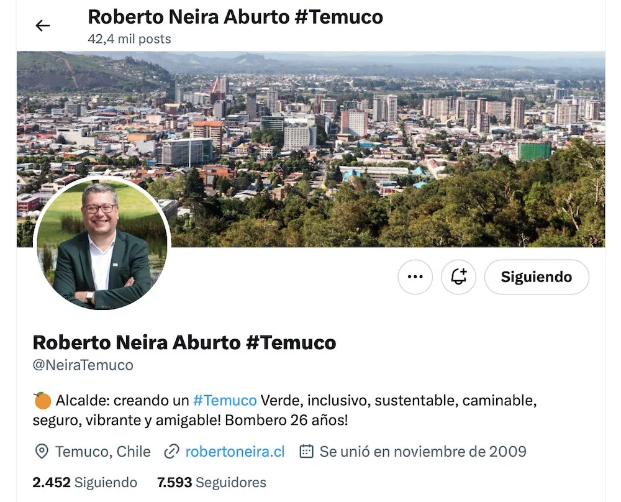Open the circular profile photo
The image size is (621, 502).
102,243
